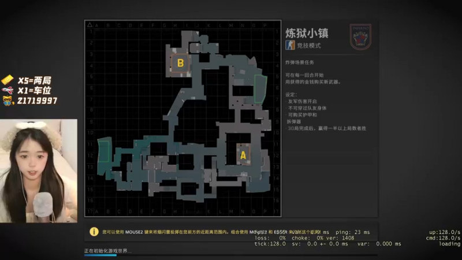Click the green spawn zone at map left
Viewport: 462px width, 260px height.
(x=103, y=151)
